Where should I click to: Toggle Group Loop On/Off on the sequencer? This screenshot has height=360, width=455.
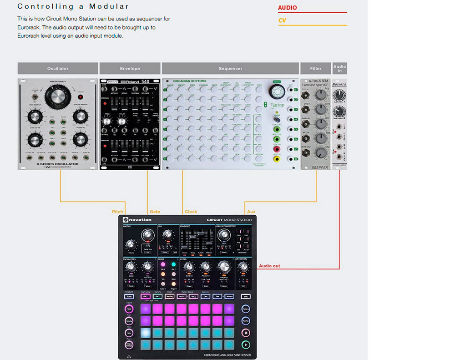[226, 89]
